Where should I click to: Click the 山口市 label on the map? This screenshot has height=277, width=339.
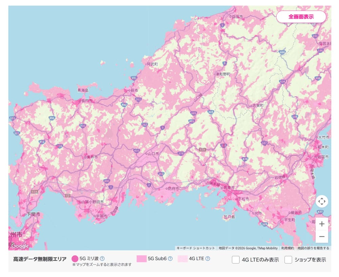coord(154,153)
